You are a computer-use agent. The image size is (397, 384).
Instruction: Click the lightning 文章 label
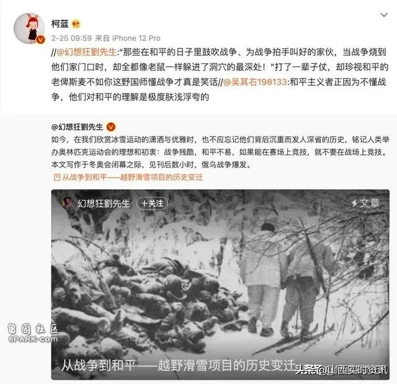(365, 203)
